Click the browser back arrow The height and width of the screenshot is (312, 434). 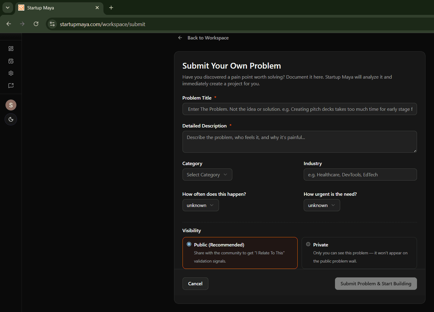tap(9, 24)
